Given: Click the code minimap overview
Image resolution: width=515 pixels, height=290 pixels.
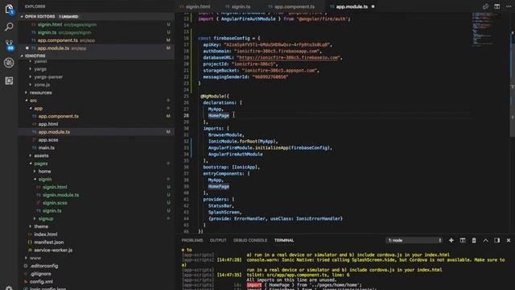Looking at the screenshot, I should click(x=483, y=29).
